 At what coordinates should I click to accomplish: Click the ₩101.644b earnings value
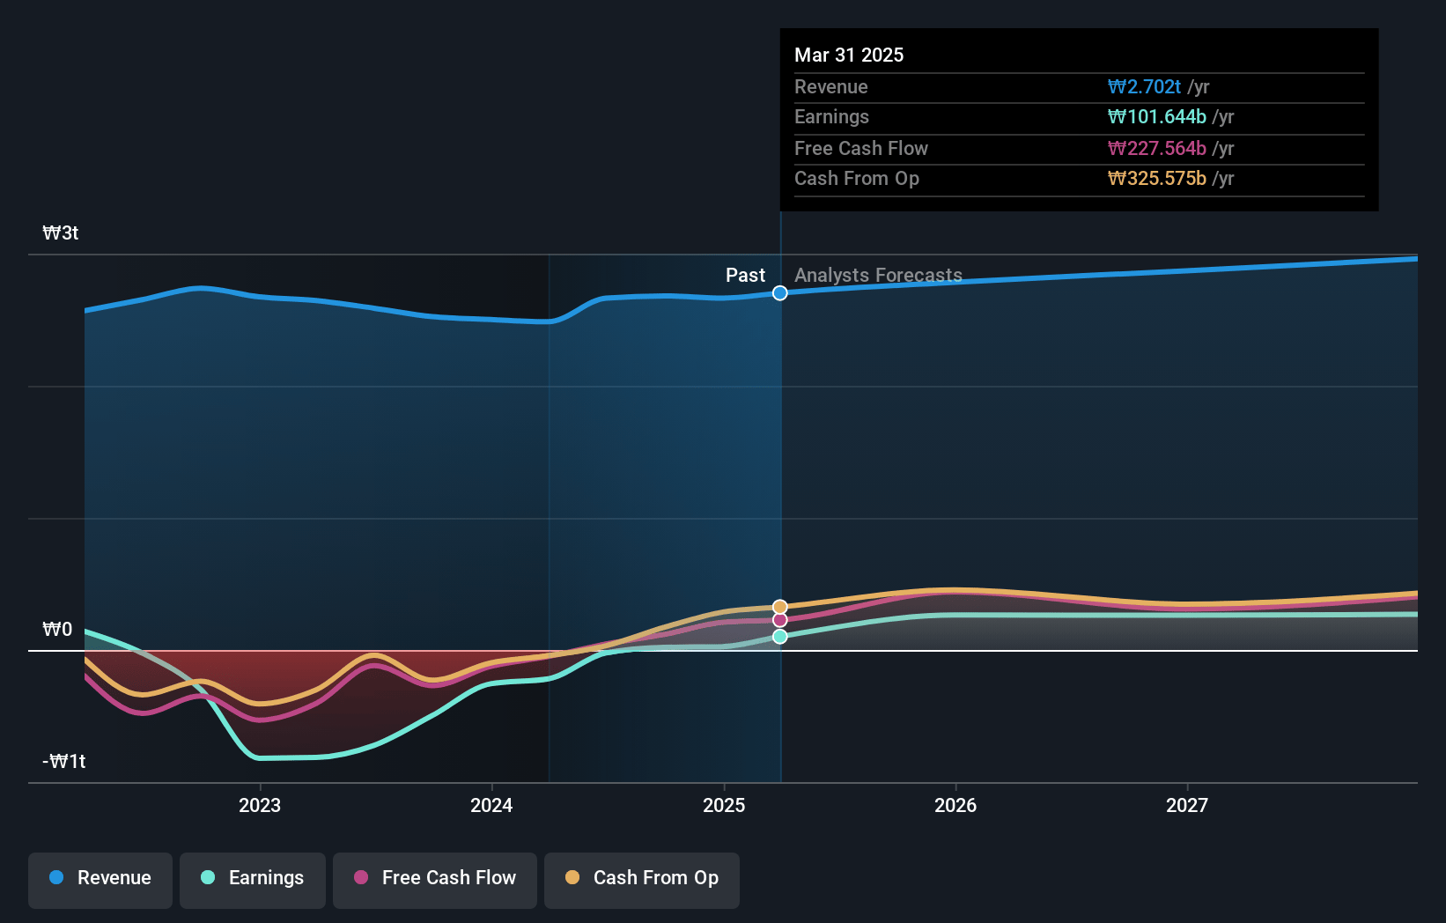point(1156,116)
